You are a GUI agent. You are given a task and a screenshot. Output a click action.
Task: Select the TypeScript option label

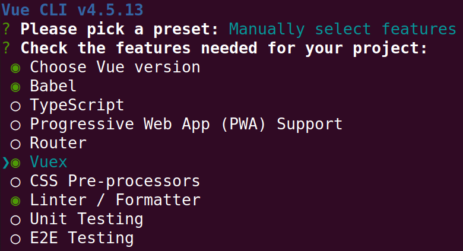point(77,106)
